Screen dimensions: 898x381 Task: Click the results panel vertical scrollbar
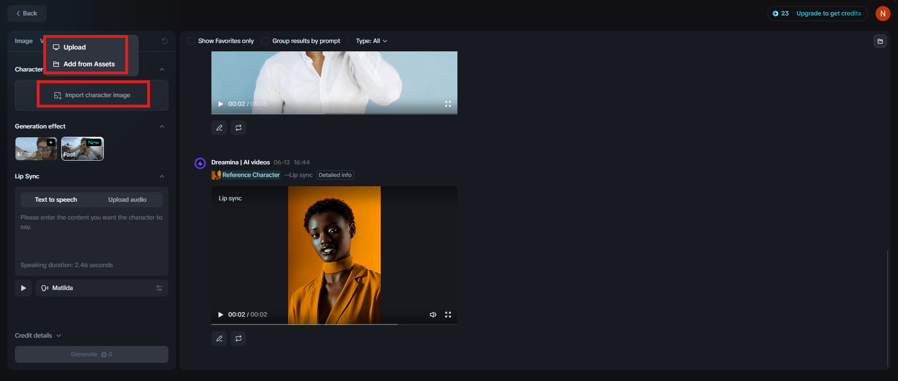(887, 309)
